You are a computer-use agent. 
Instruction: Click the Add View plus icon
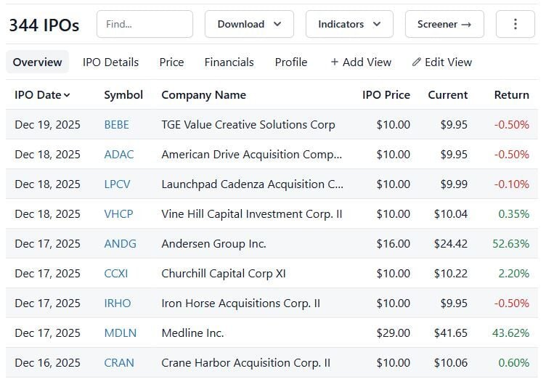pos(335,62)
